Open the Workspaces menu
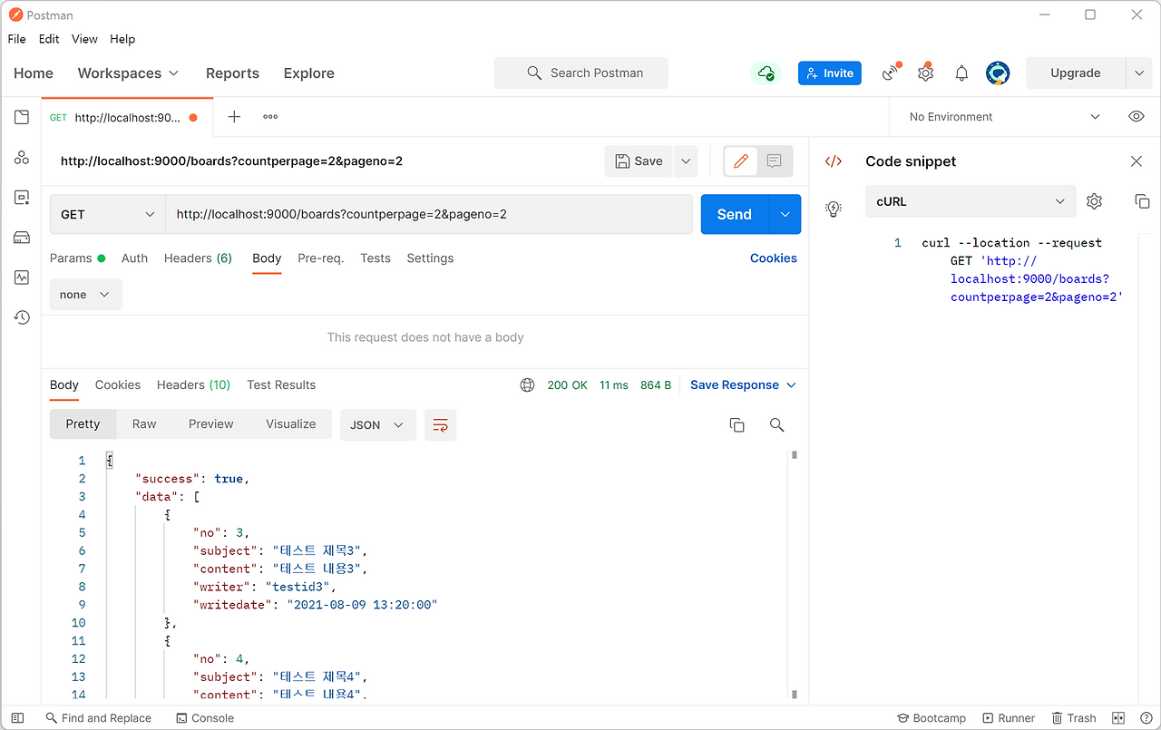 [x=127, y=73]
